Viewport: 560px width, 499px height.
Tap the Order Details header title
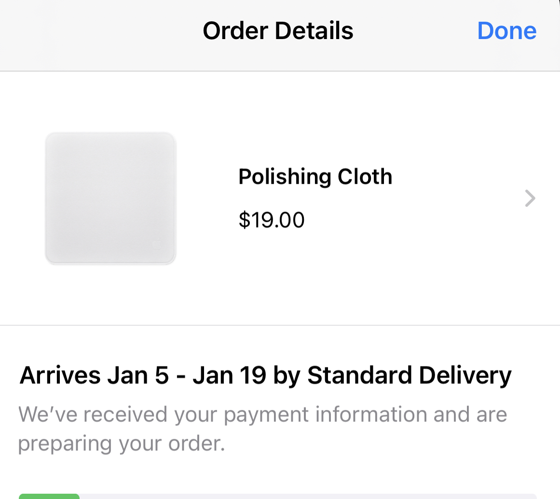pos(278,31)
